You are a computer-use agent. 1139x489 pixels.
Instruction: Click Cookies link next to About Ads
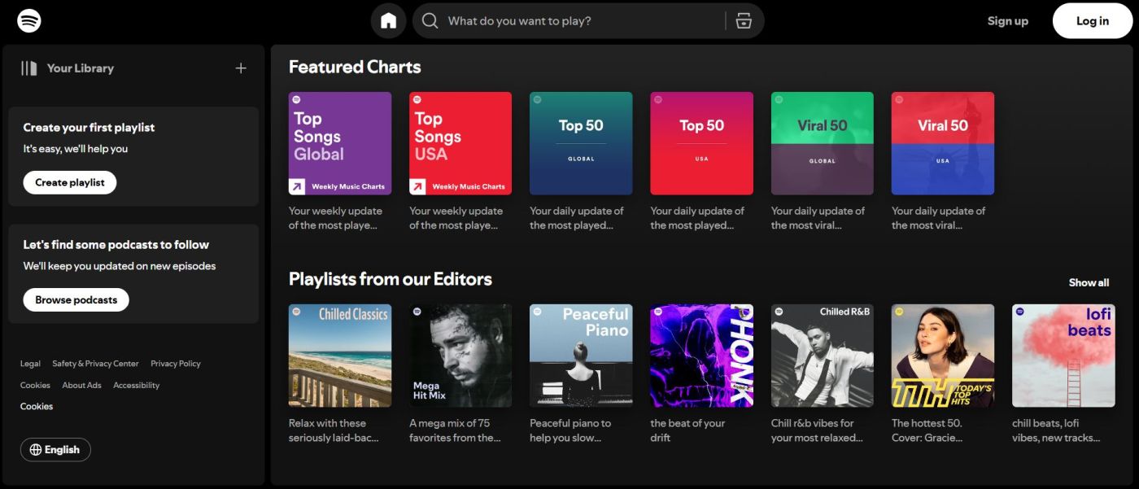coord(35,386)
